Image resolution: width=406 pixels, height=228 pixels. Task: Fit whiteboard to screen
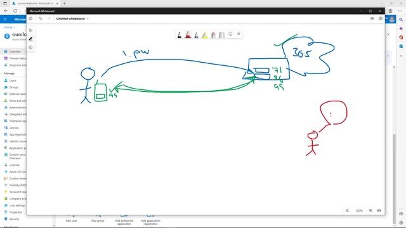(x=379, y=211)
